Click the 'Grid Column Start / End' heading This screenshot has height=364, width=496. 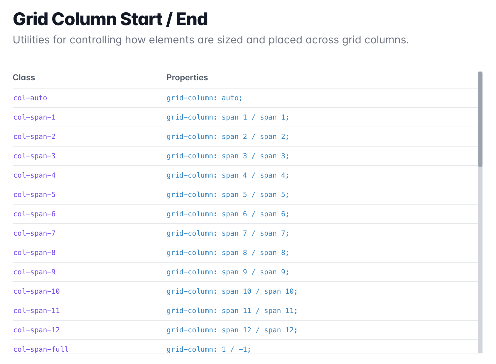tap(110, 19)
